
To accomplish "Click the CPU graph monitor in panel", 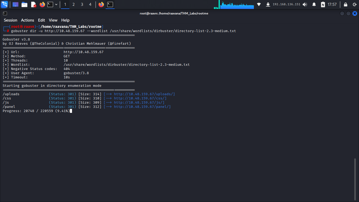I will point(237,4).
